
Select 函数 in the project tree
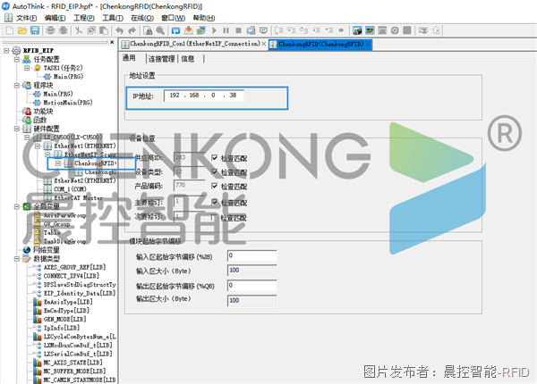coord(39,120)
